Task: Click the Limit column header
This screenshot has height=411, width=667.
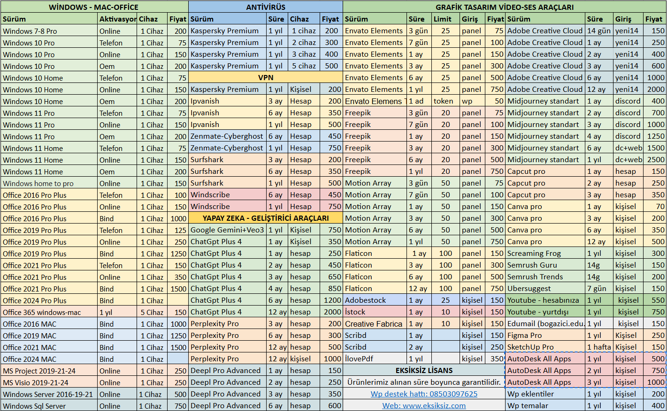Action: [x=445, y=19]
